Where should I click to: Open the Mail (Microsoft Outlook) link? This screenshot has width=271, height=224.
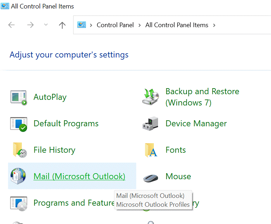(79, 176)
